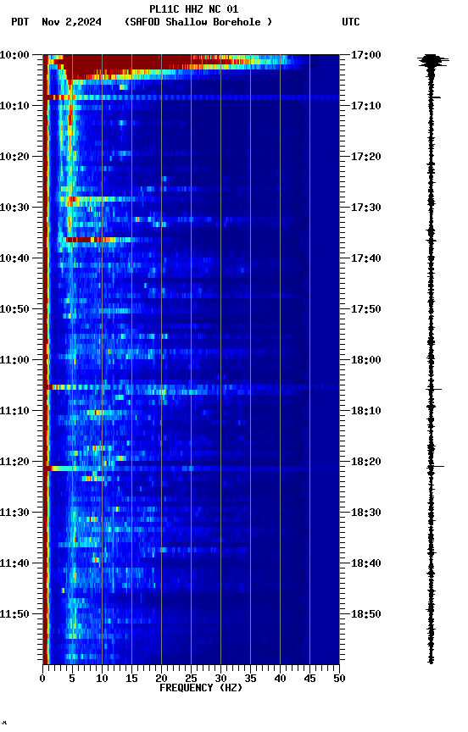The image size is (468, 732).
Task: Click the 10:40 PDT time label
Action: pyautogui.click(x=14, y=258)
